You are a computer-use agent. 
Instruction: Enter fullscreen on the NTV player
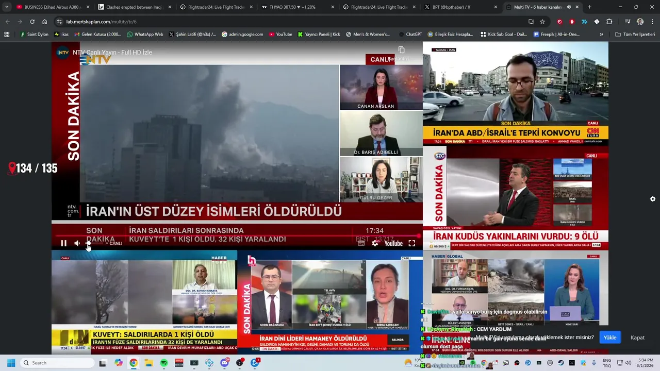pyautogui.click(x=411, y=243)
